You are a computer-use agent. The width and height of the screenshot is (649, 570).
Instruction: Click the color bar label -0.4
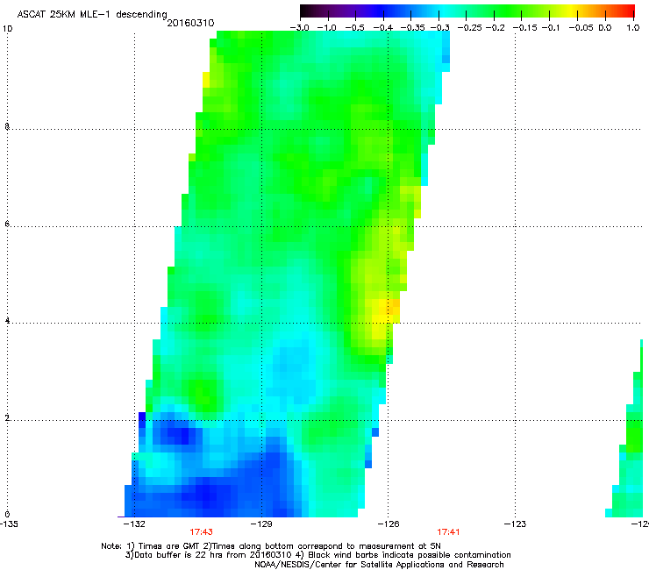(x=383, y=28)
